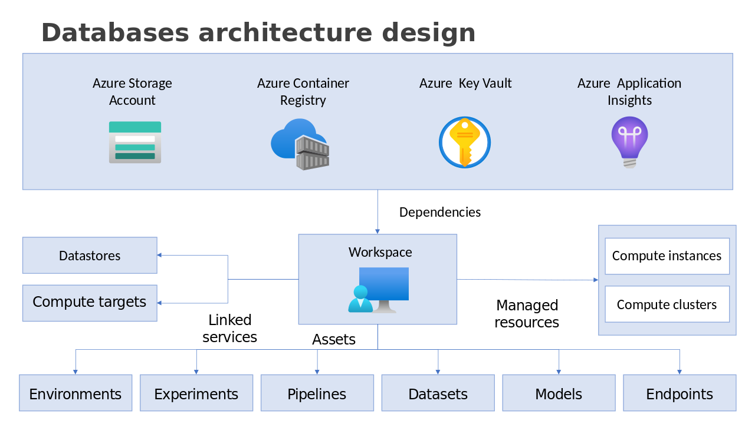Select the Azure Container Registry icon

300,144
